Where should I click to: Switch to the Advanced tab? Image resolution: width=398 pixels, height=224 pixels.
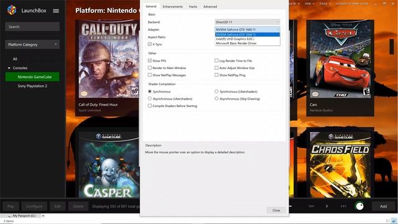tap(210, 7)
